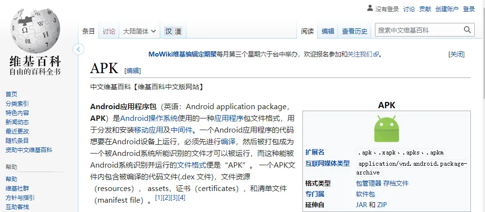
Task: Click the 扩展名 infobox label link
Action: click(x=315, y=152)
